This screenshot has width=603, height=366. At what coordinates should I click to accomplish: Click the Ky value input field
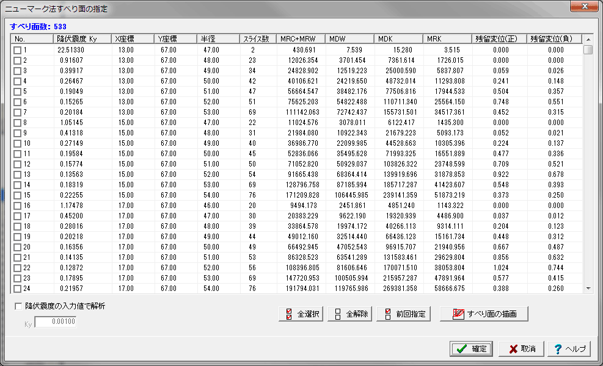tap(56, 322)
